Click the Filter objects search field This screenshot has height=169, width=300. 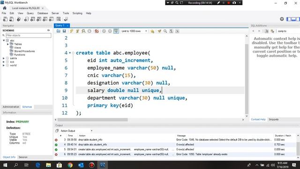point(28,35)
